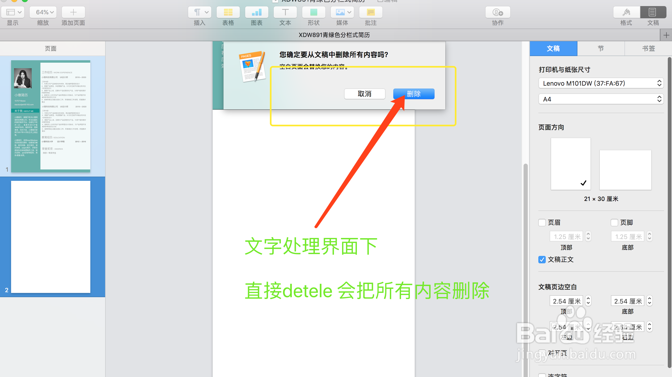Open the 缩放 (Zoom) level dropdown
Viewport: 672px width, 377px height.
(x=43, y=12)
